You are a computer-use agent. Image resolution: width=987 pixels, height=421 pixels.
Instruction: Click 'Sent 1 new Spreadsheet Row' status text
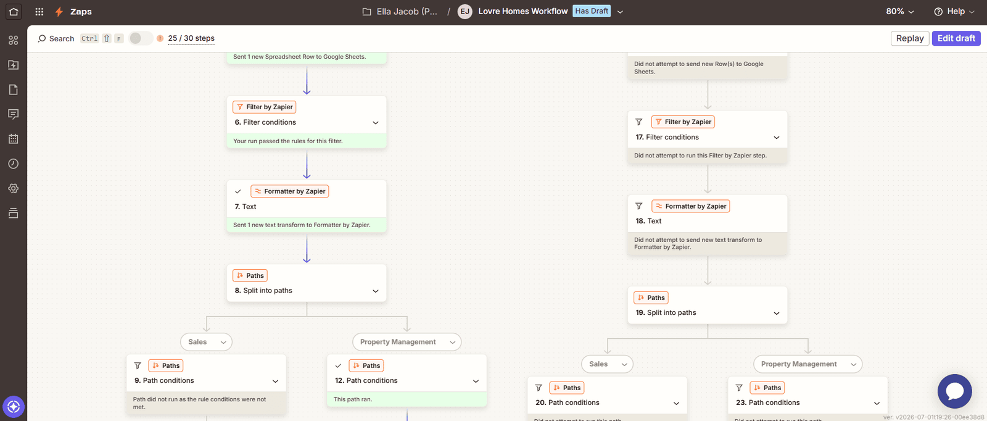tap(299, 57)
